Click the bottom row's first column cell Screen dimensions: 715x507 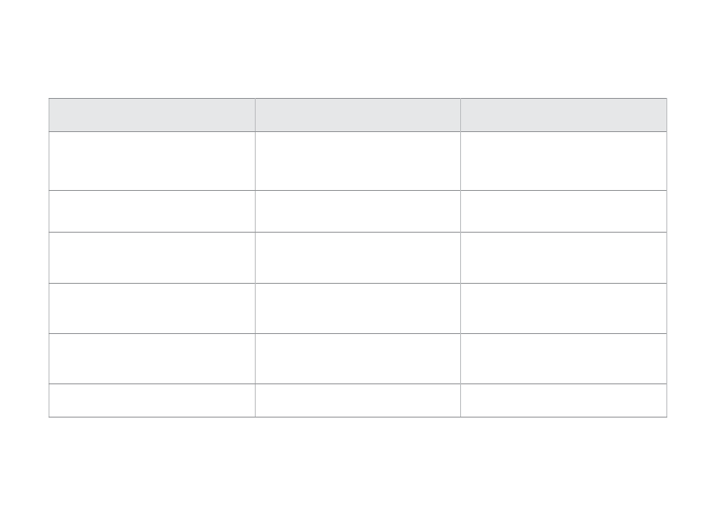(152, 400)
